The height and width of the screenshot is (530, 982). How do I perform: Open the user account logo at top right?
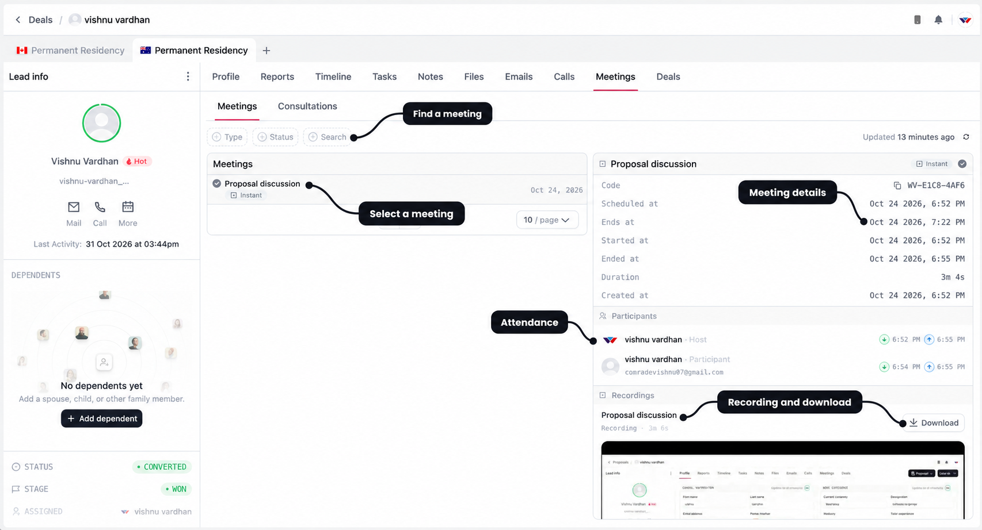point(965,20)
